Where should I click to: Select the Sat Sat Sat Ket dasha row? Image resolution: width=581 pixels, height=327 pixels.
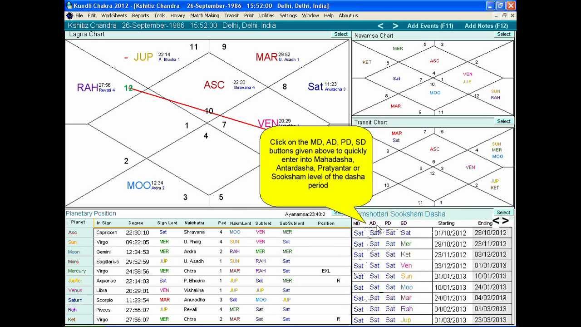[432, 255]
